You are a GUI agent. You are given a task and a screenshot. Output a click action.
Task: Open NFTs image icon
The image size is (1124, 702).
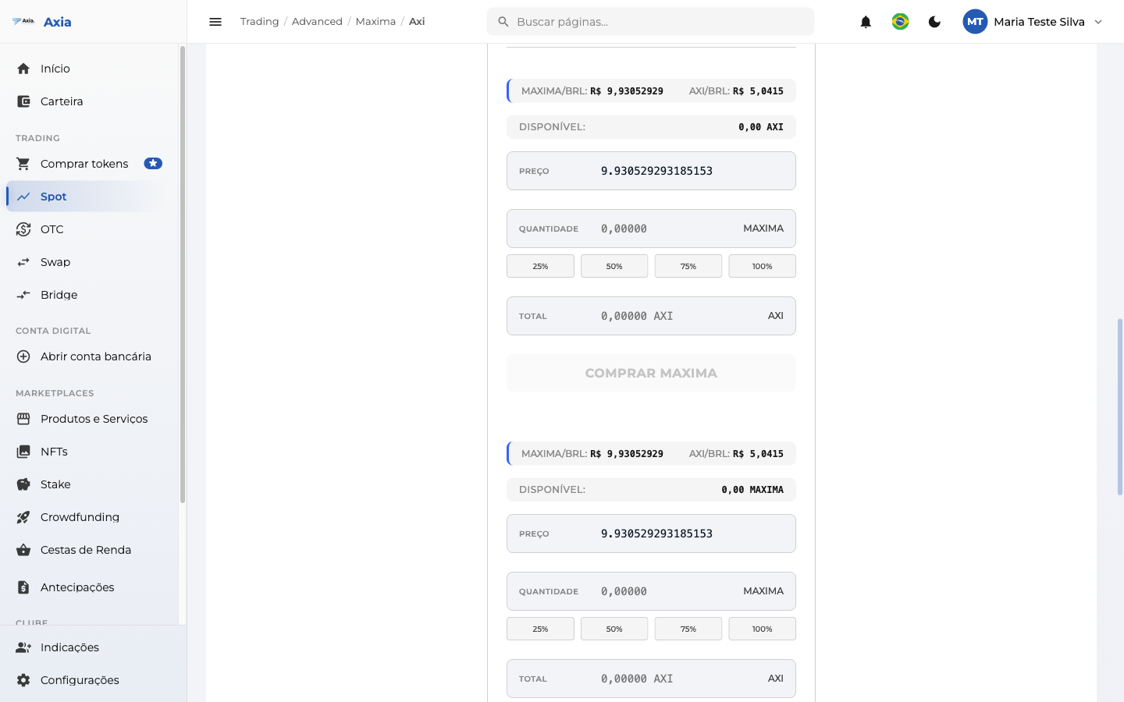[23, 452]
